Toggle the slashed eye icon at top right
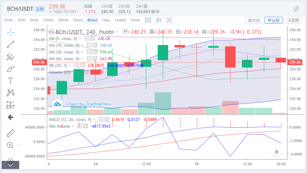The width and height of the screenshot is (307, 173). click(x=296, y=9)
